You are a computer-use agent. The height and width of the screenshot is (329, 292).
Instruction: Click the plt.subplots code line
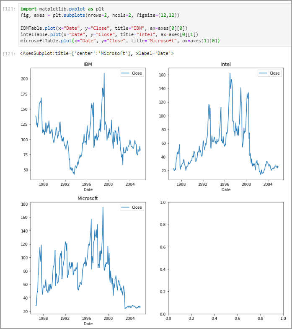click(x=100, y=15)
